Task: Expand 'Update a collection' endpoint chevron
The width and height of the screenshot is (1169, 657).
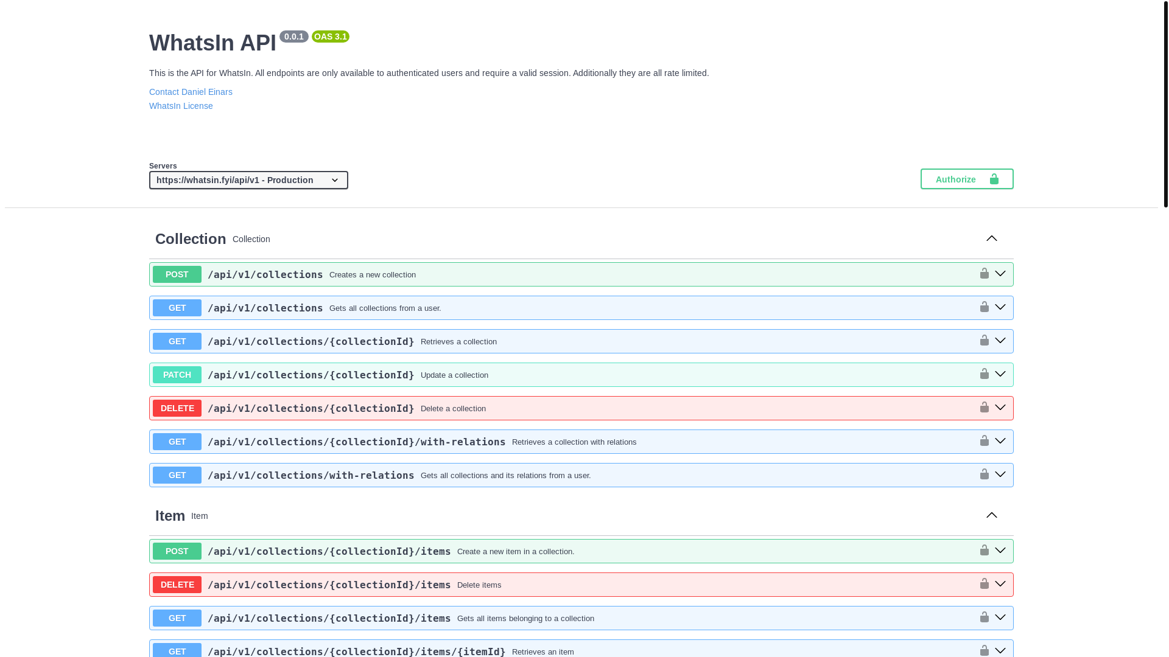Action: click(x=1000, y=374)
